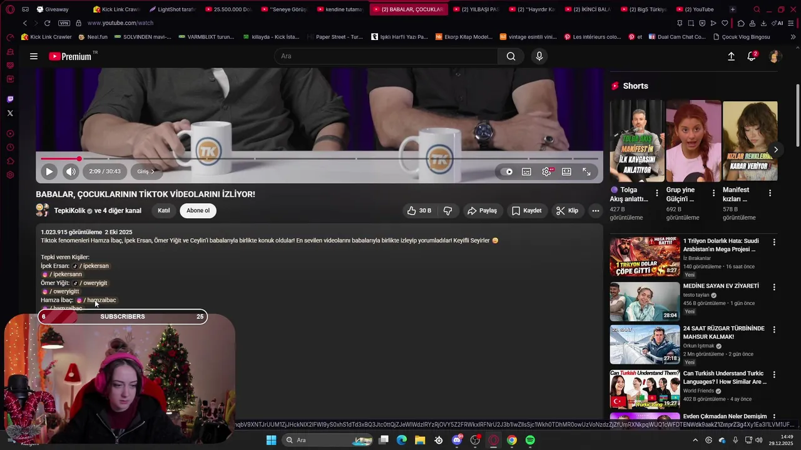Open '24 SAAT RÜZGAR TÜRBİNİNDE' video title

(x=723, y=332)
